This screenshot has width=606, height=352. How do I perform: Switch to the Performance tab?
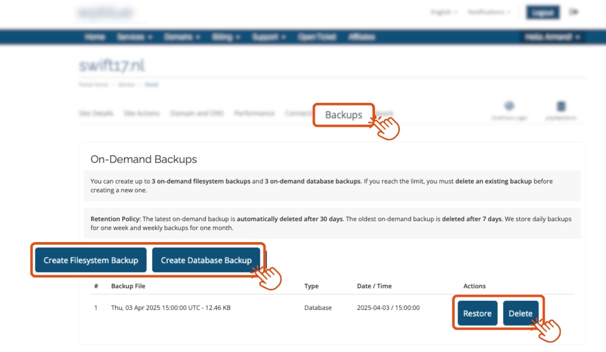click(x=254, y=113)
